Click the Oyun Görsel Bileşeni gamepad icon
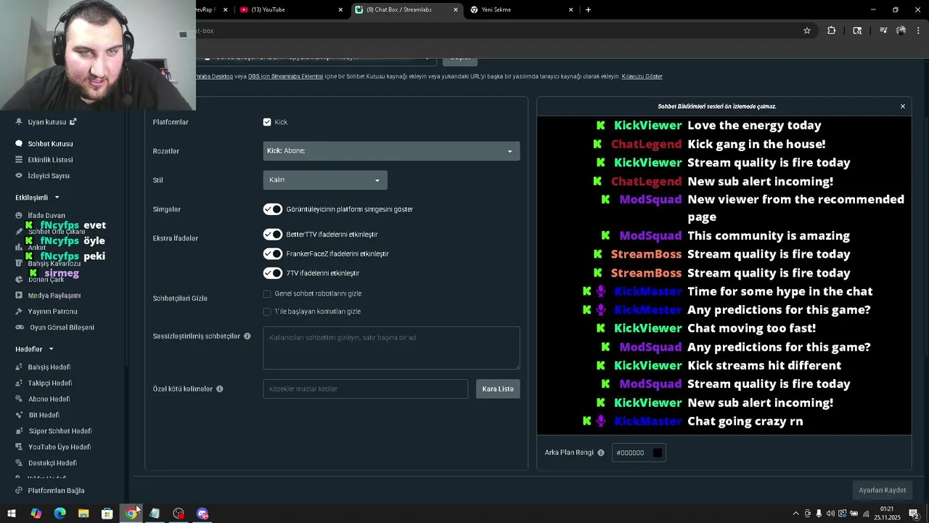Image resolution: width=929 pixels, height=523 pixels. (x=19, y=328)
